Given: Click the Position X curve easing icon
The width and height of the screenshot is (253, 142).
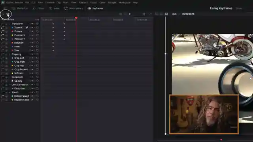Looking at the screenshot, I should pos(3,35).
